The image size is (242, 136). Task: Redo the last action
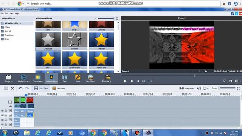click(27, 88)
